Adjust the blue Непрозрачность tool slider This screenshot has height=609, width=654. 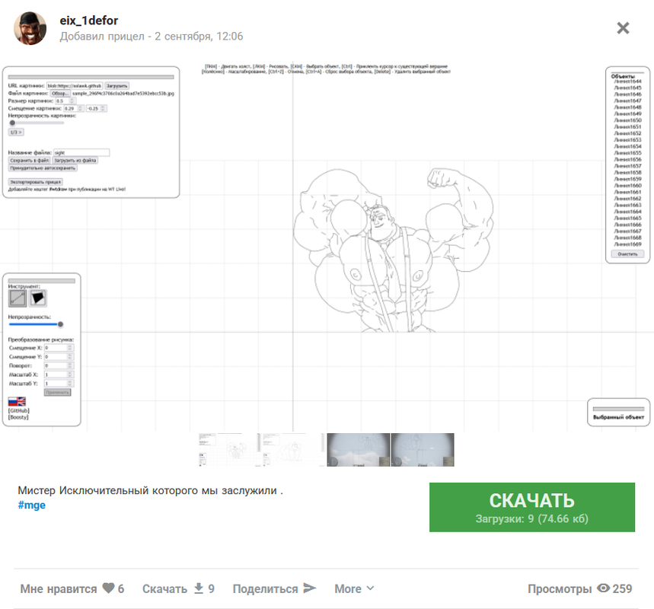point(36,324)
